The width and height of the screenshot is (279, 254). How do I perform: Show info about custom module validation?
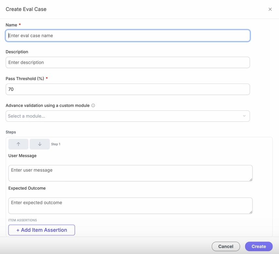click(93, 105)
